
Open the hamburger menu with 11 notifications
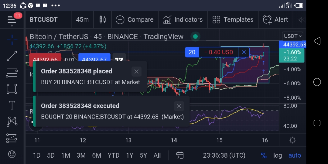pos(12,20)
